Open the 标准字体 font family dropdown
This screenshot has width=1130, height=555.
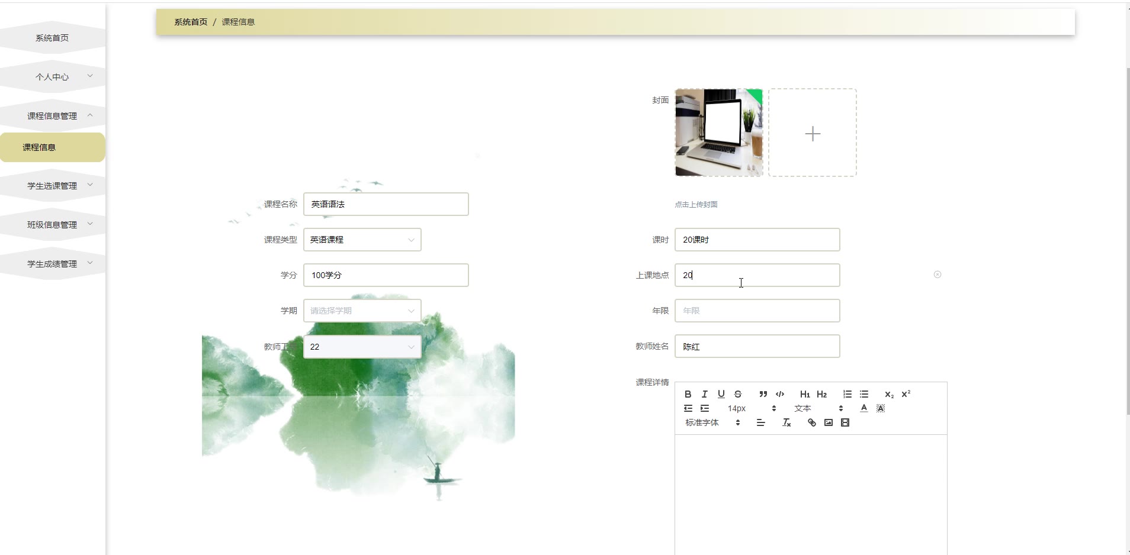point(713,422)
